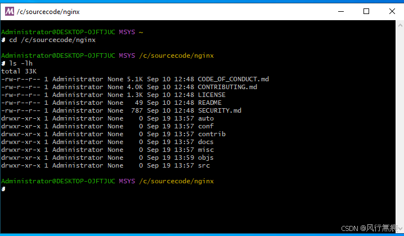
Task: Click the README file name
Action: [209, 103]
